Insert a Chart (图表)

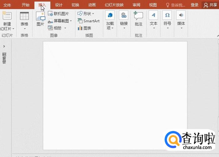pyautogui.click(x=84, y=28)
